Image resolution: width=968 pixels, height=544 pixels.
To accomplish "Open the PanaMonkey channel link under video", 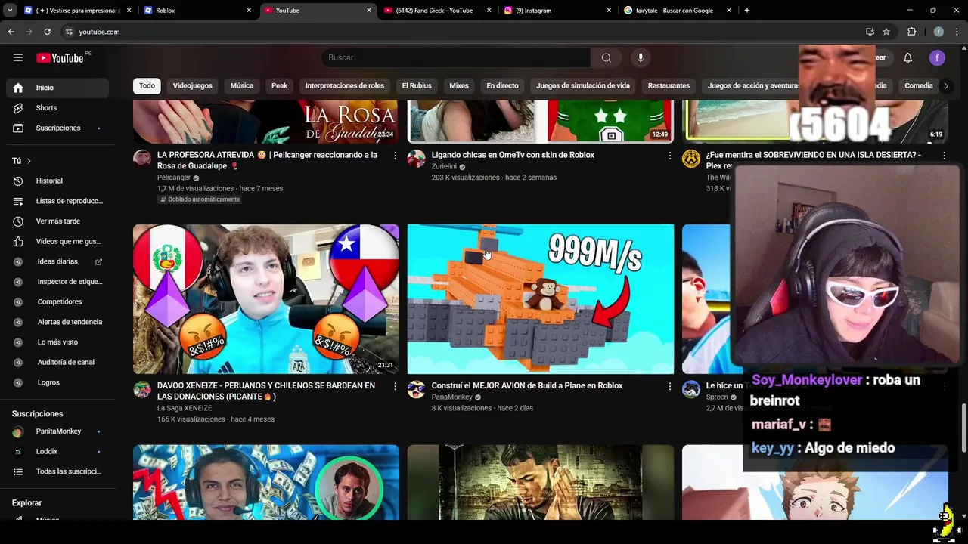I will click(x=452, y=397).
